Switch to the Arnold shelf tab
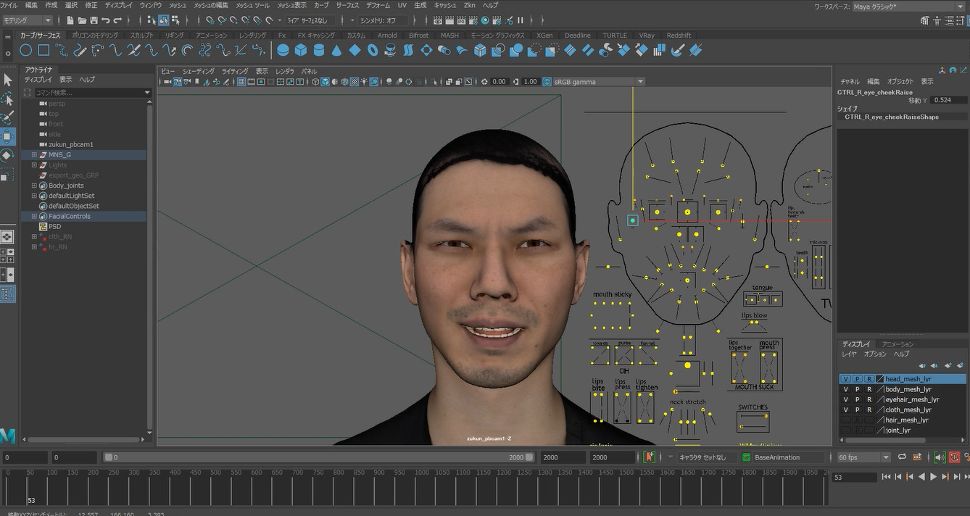This screenshot has height=516, width=970. point(387,35)
